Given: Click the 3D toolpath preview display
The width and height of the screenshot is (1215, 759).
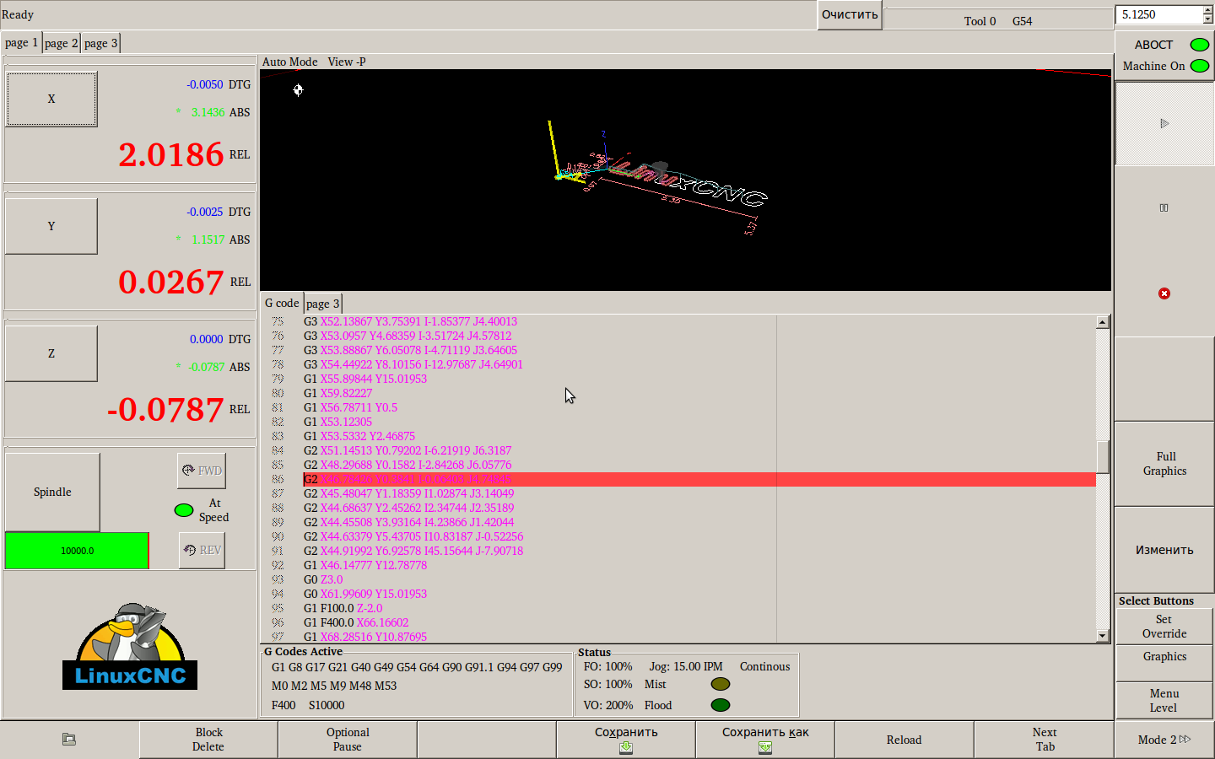Looking at the screenshot, I should coord(685,180).
